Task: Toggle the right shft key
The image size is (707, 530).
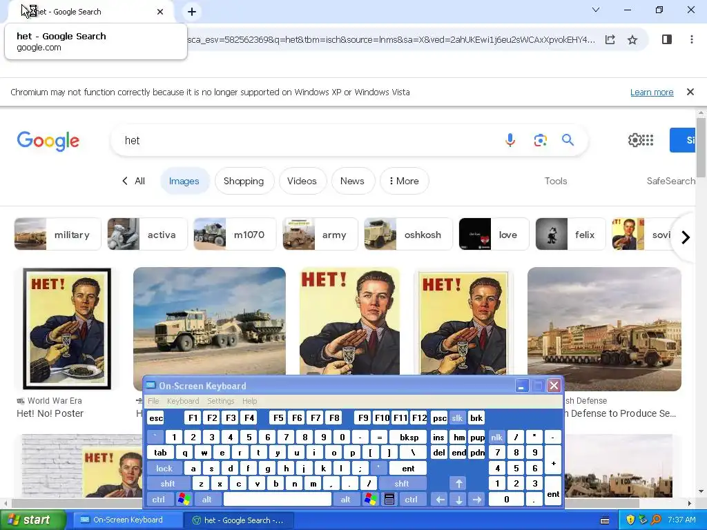Action: [x=402, y=484]
